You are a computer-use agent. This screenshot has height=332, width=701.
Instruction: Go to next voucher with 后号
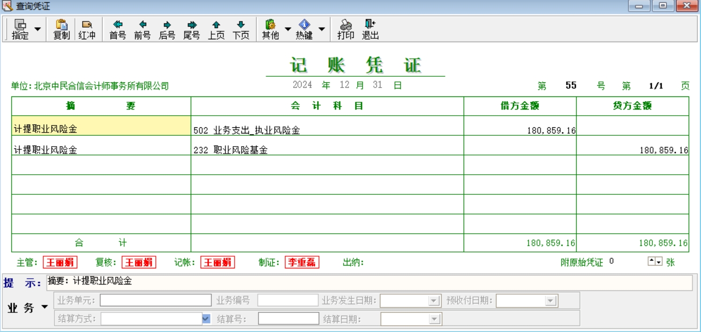coord(167,29)
